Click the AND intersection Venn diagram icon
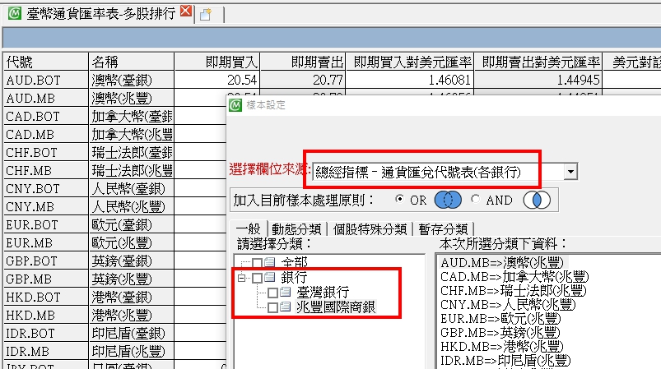 537,200
